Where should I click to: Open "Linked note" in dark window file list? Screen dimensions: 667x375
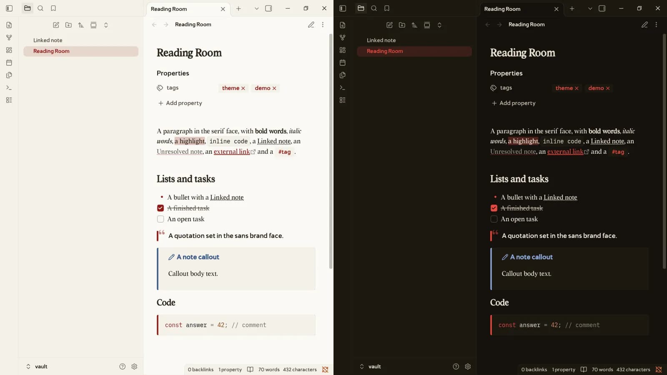click(x=414, y=40)
